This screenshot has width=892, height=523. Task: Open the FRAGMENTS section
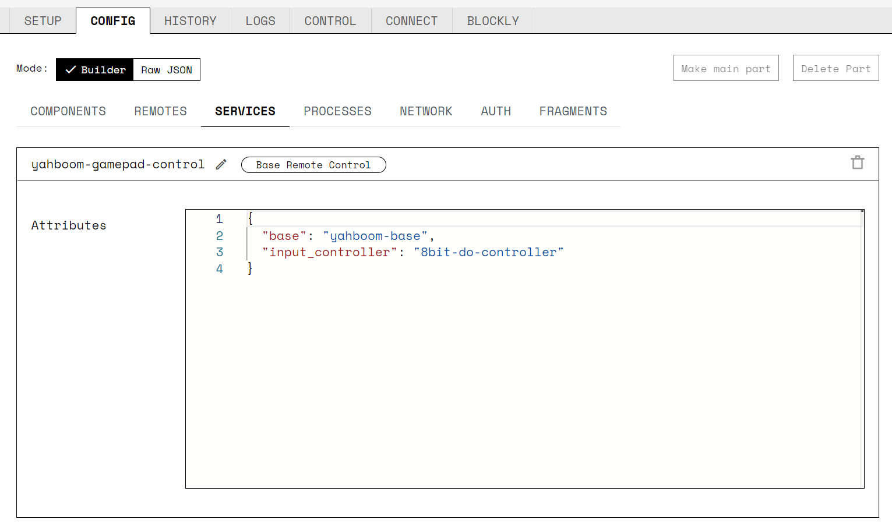coord(573,111)
